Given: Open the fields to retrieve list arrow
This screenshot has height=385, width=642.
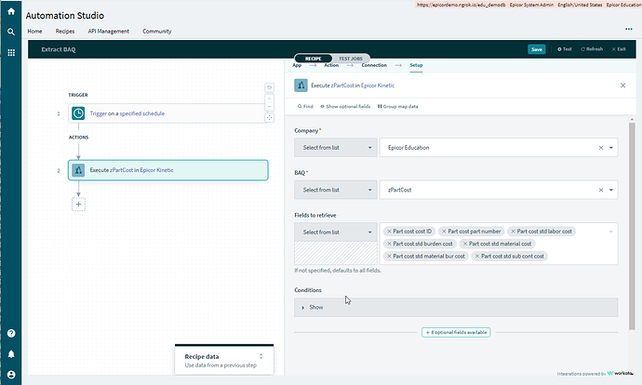Looking at the screenshot, I should point(611,232).
